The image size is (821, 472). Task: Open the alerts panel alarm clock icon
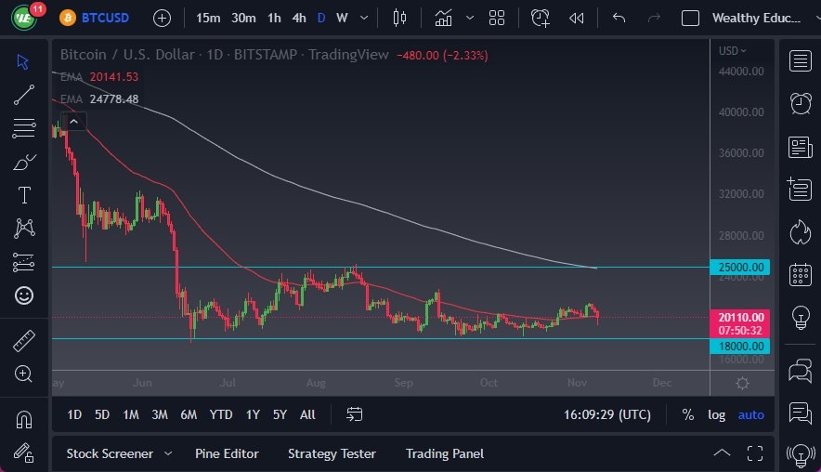800,102
